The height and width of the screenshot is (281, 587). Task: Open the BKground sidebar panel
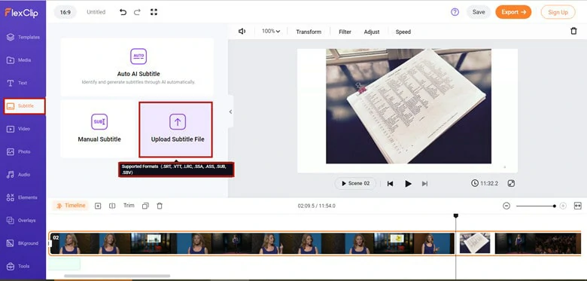23,243
